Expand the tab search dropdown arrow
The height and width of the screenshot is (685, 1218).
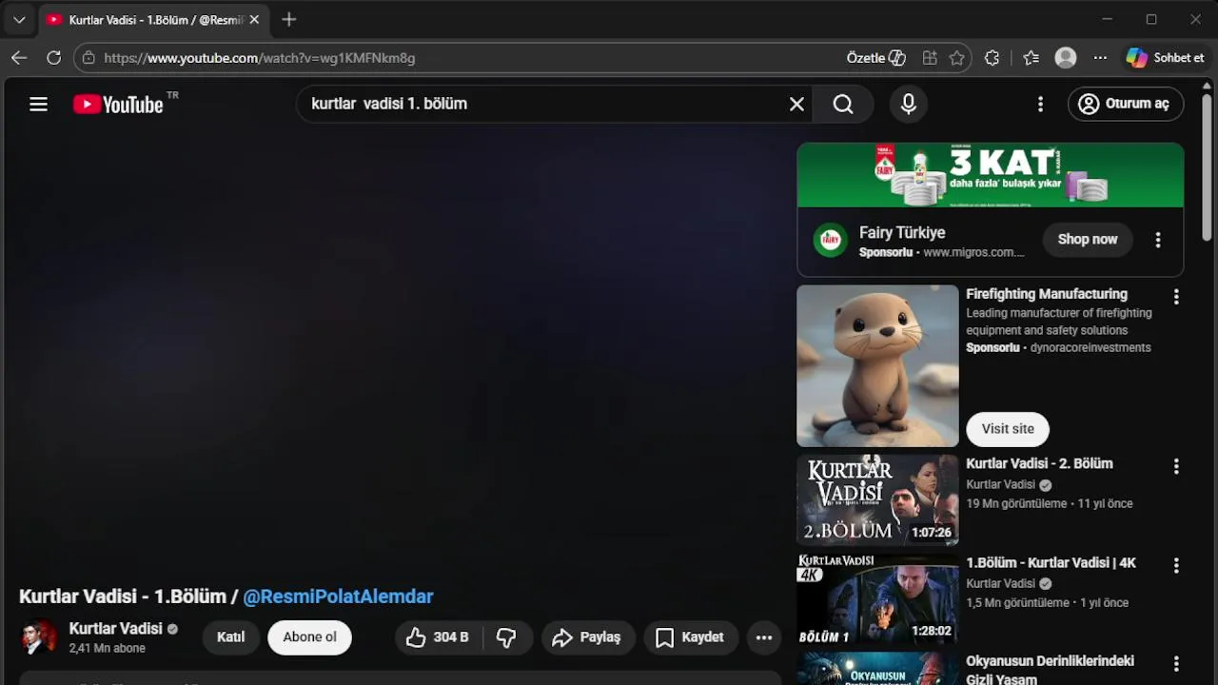click(x=19, y=20)
